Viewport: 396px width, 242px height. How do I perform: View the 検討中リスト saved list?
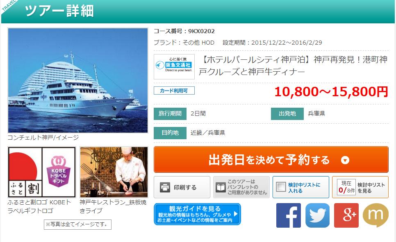(x=360, y=187)
